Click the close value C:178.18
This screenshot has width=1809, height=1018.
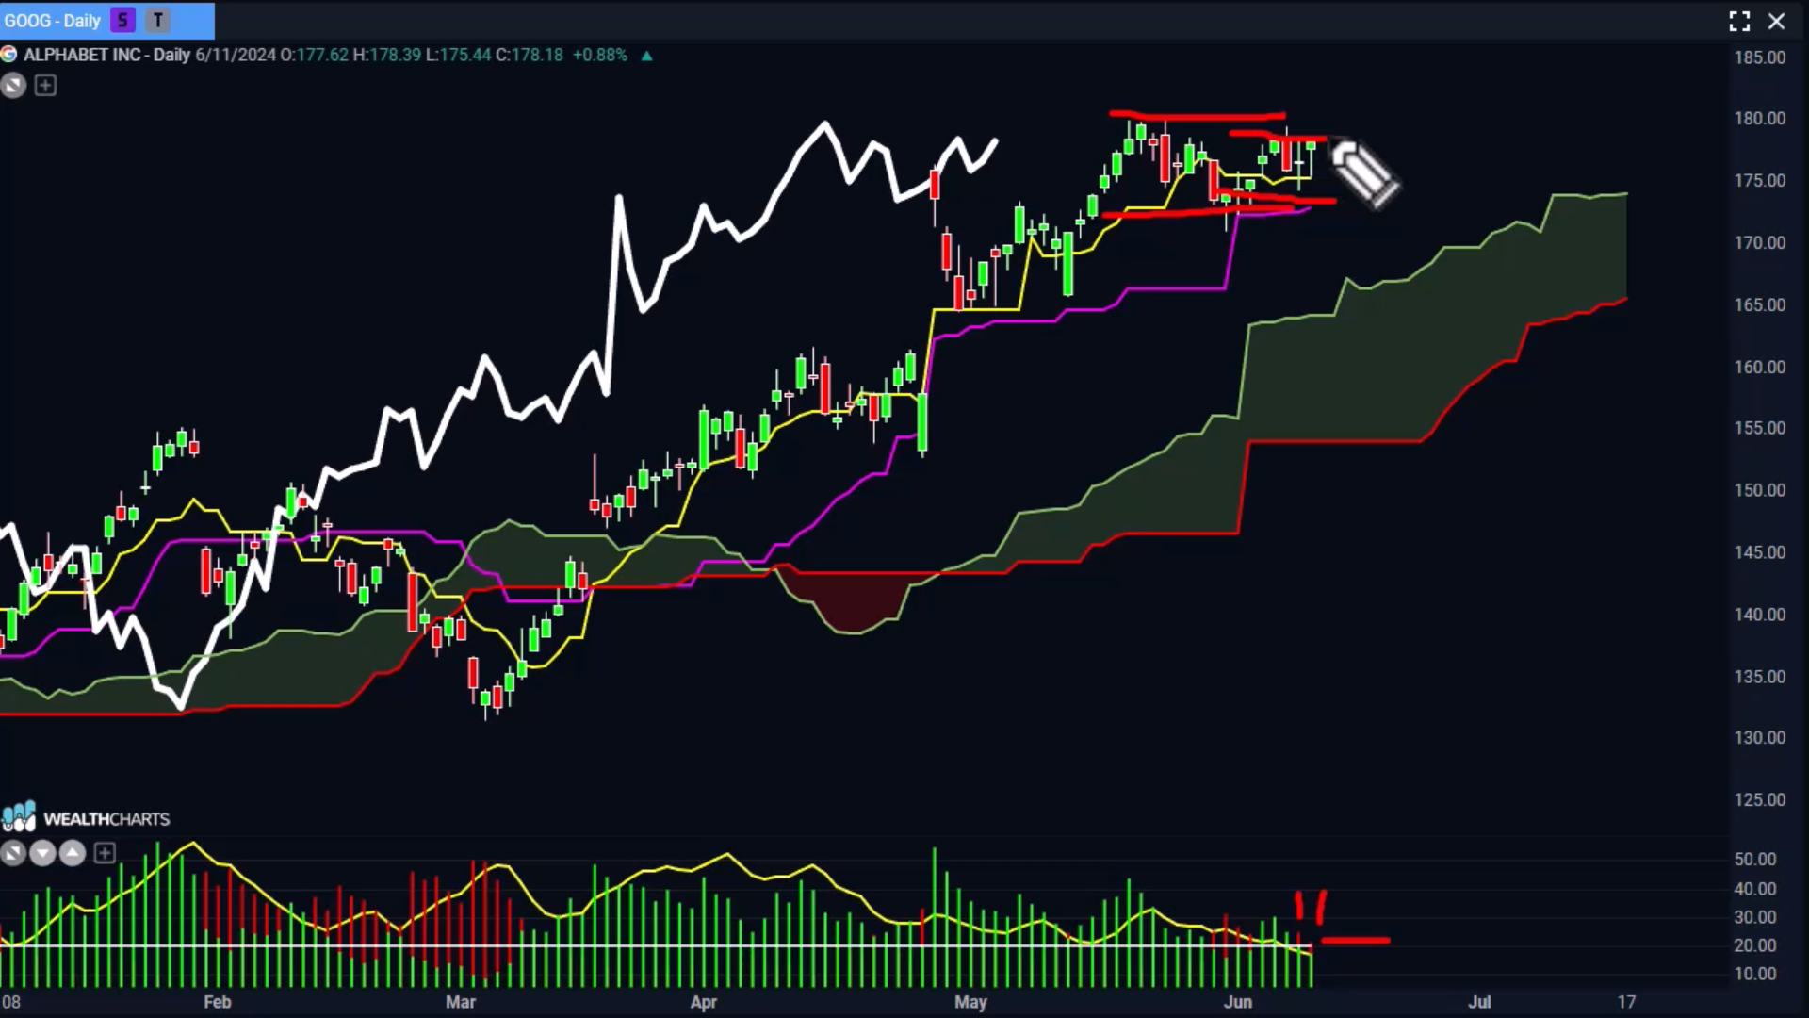pos(530,55)
